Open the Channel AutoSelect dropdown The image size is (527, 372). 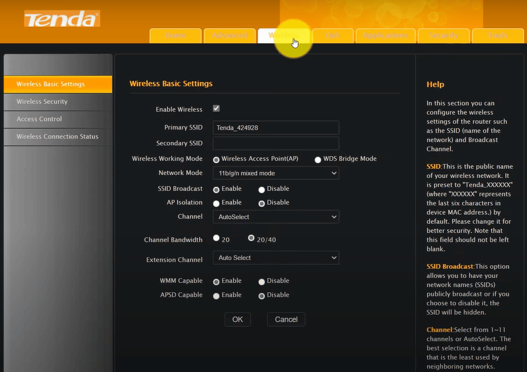276,217
